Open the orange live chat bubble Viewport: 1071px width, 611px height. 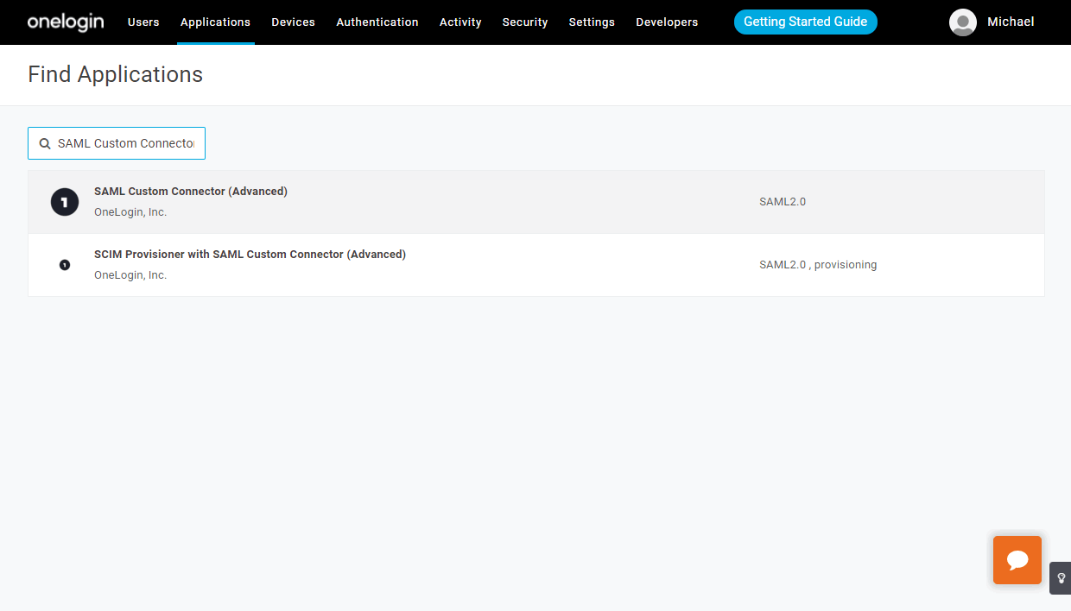1017,559
